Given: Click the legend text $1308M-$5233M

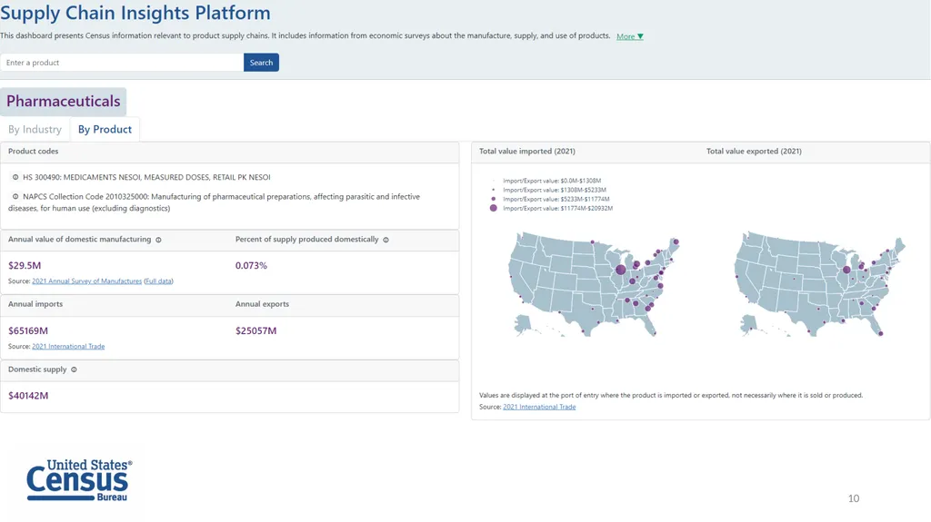Looking at the screenshot, I should (x=555, y=190).
